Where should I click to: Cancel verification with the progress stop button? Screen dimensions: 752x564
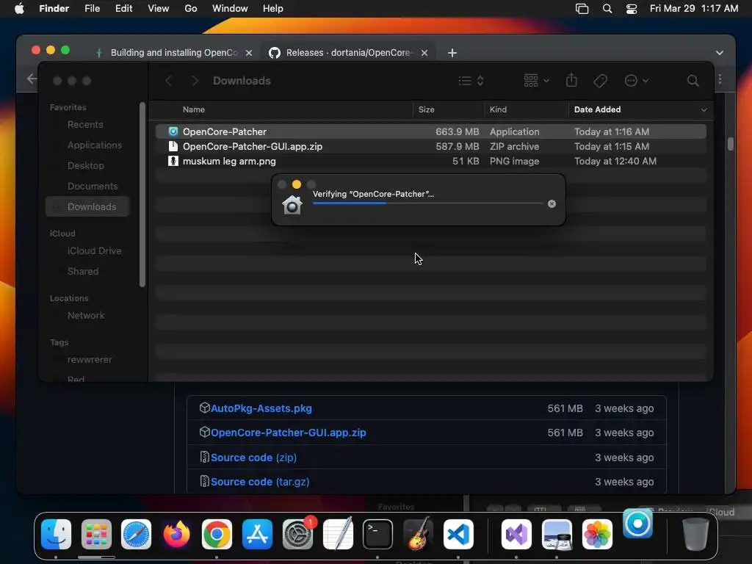point(552,204)
